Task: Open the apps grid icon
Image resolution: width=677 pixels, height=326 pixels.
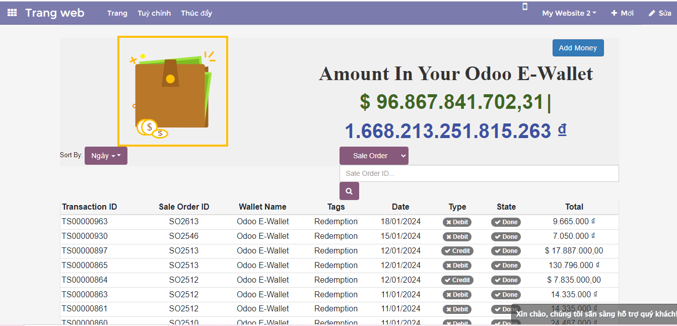Action: (12, 13)
